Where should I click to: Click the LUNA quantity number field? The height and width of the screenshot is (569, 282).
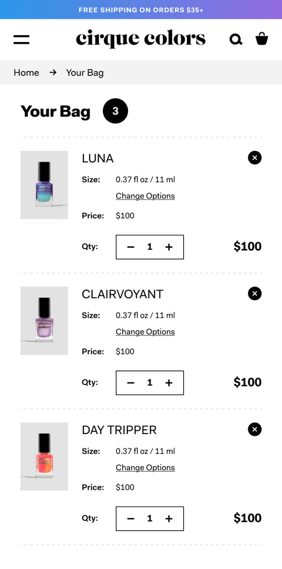tap(150, 247)
